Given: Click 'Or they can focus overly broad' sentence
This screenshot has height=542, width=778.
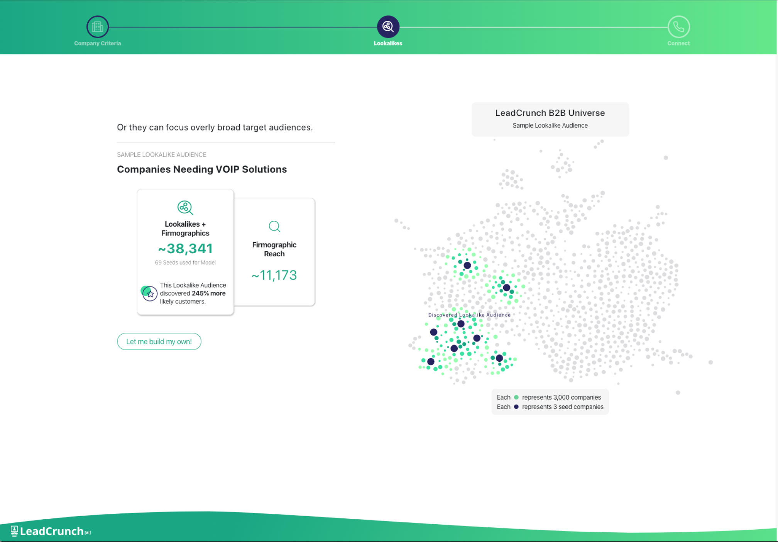Looking at the screenshot, I should click(x=215, y=127).
